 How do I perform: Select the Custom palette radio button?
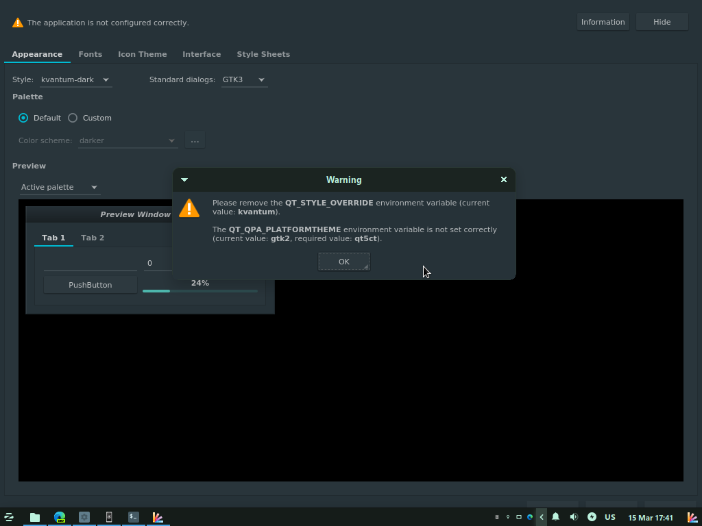coord(73,118)
